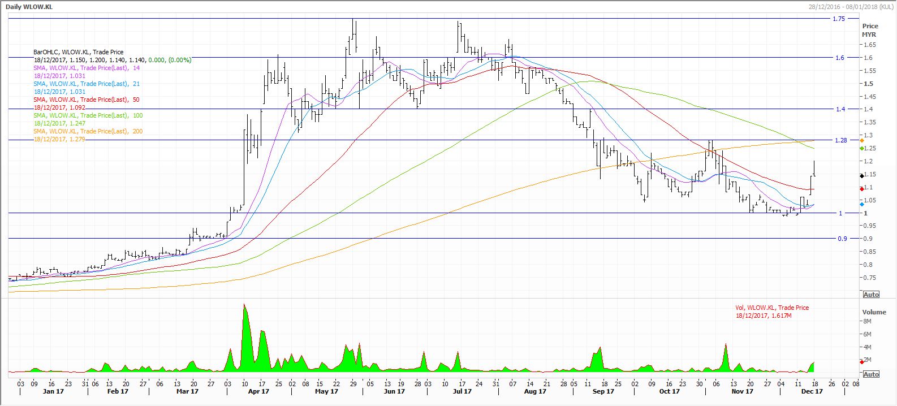Select the purple SMA 14 legend label
Image resolution: width=897 pixels, height=406 pixels.
tap(87, 68)
